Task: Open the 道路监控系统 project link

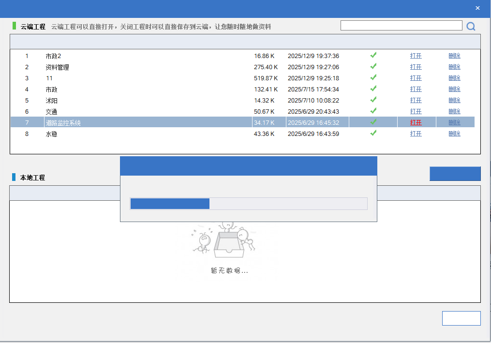Action: point(416,122)
